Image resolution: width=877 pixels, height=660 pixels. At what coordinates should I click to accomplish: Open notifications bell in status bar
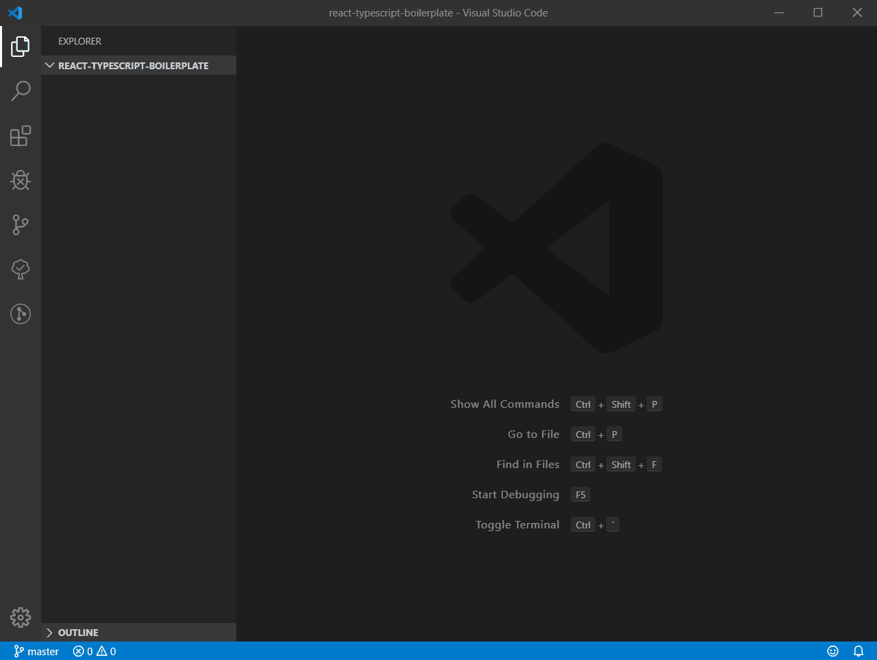click(x=859, y=651)
